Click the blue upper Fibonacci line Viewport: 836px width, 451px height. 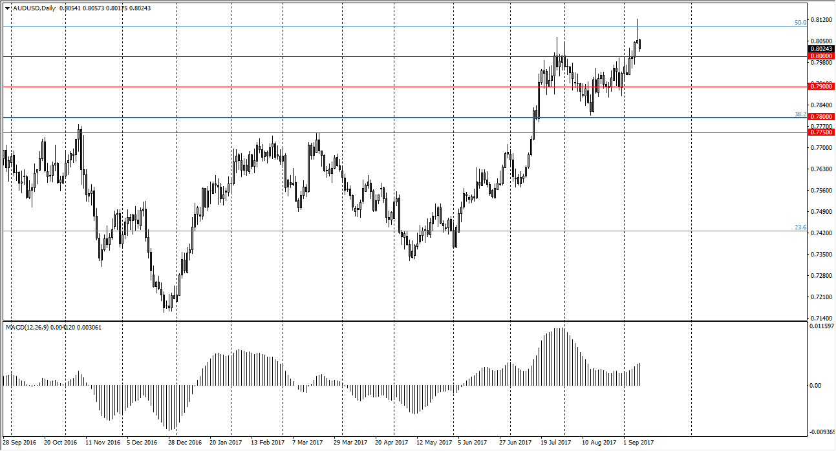388,25
